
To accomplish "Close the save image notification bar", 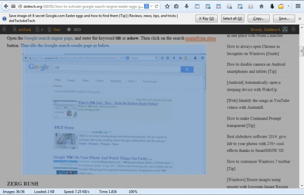I will point(300,19).
